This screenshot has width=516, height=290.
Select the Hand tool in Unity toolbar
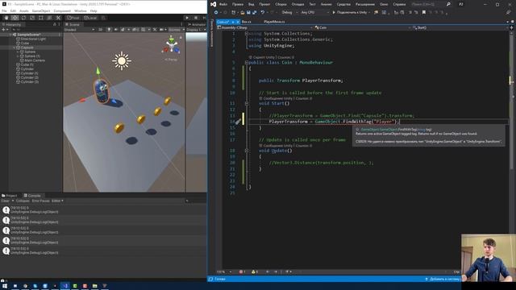point(6,18)
